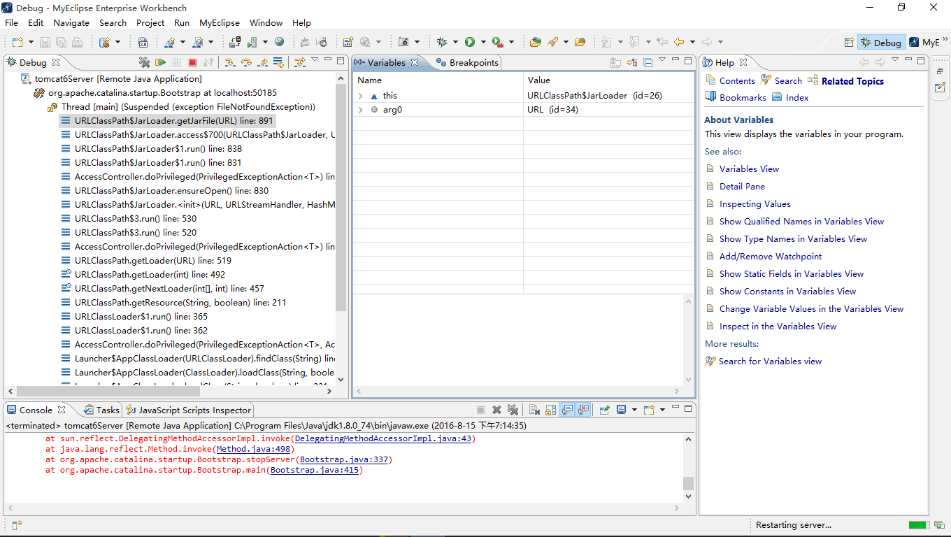Toggle the Scroll Lock in Console toolbar

(551, 410)
